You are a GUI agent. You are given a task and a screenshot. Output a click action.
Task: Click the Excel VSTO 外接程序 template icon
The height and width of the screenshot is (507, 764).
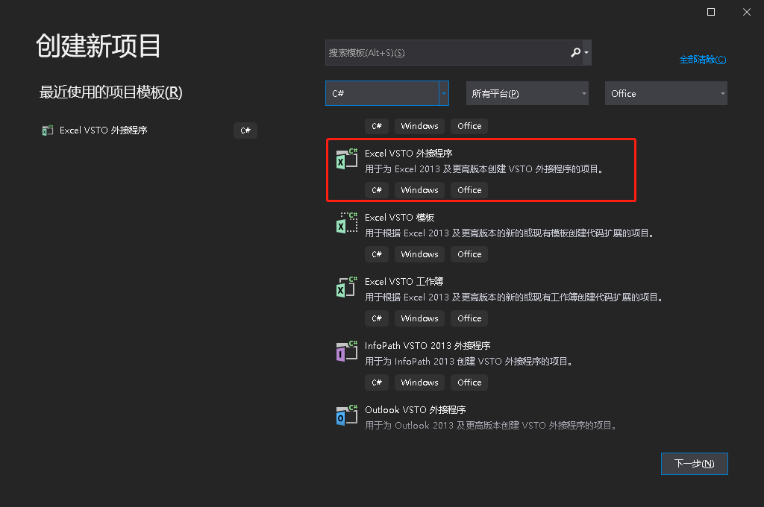(346, 159)
